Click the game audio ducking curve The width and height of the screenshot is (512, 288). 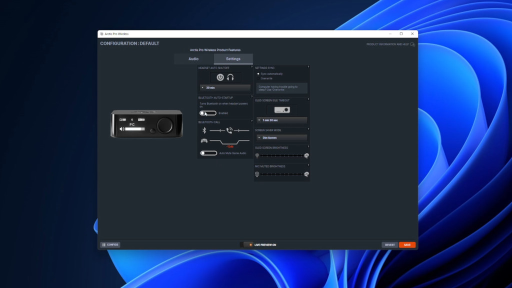pos(229,142)
